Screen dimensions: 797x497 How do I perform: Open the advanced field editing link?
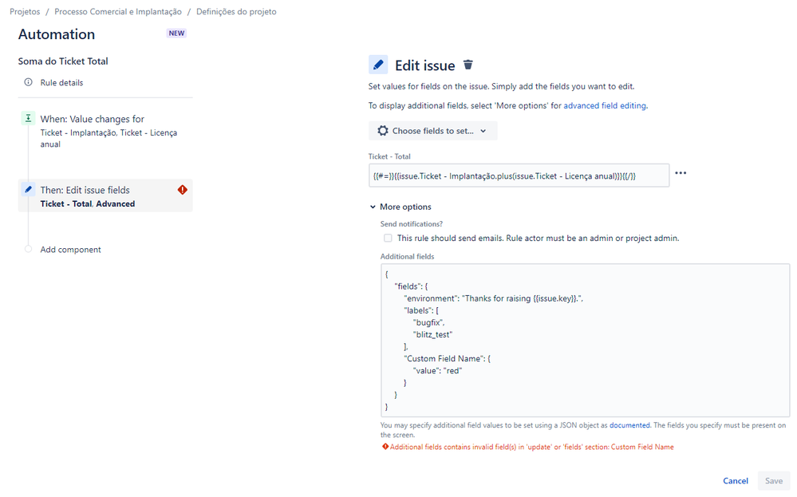coord(605,105)
